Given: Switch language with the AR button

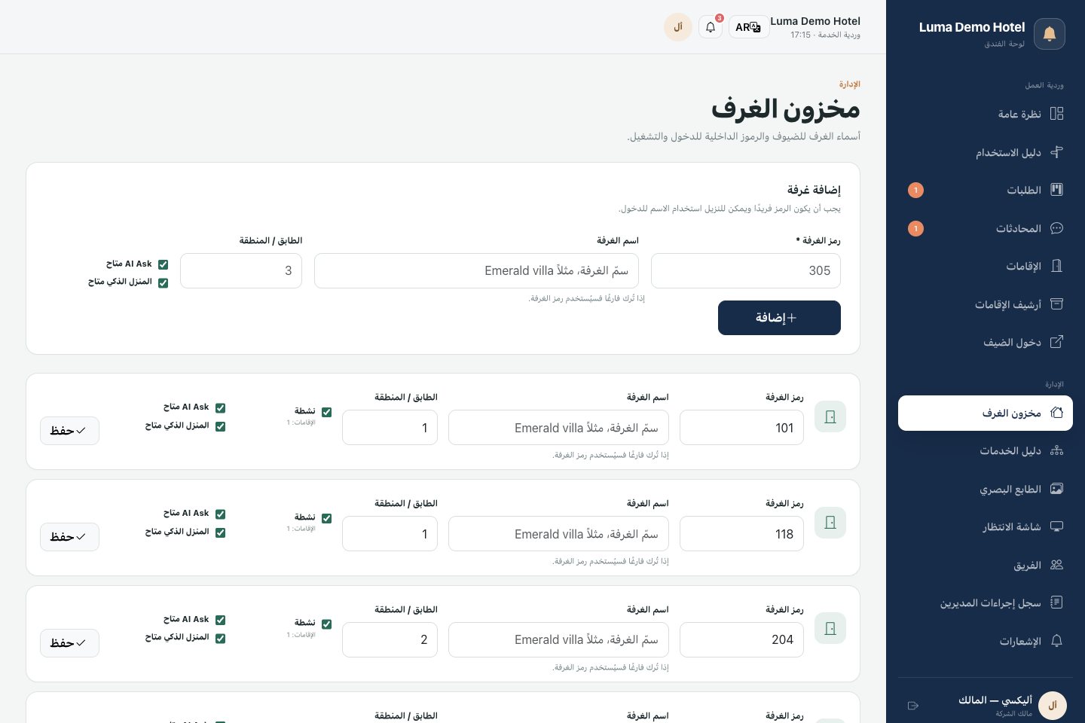Looking at the screenshot, I should [748, 27].
